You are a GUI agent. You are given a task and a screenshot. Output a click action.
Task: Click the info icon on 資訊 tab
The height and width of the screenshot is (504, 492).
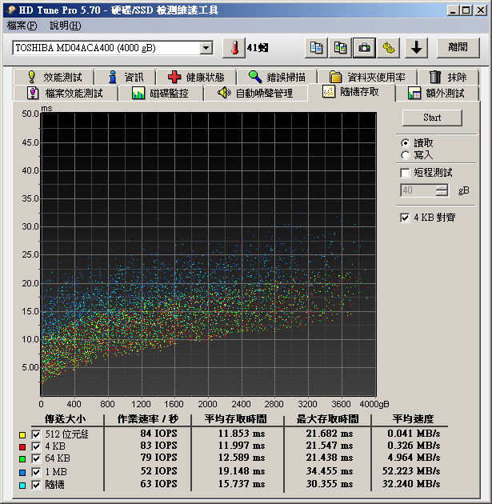[113, 77]
